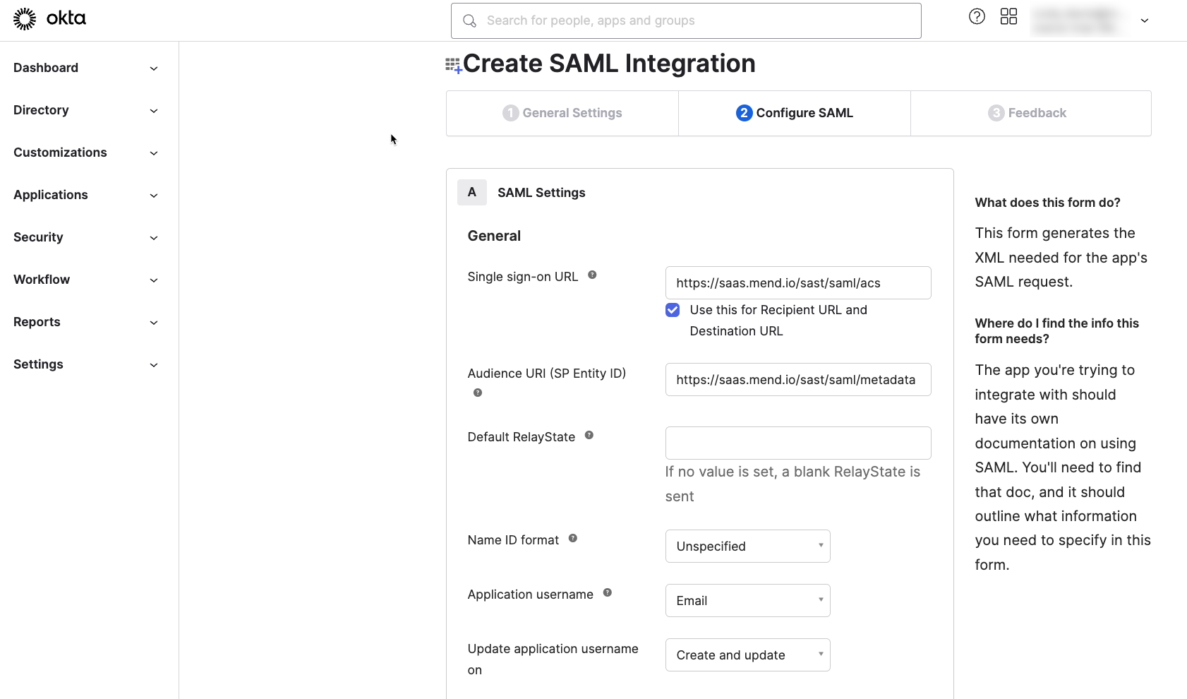Uncheck Use this for Recipient URL checkbox
Screen dimensions: 1187x699
point(673,310)
